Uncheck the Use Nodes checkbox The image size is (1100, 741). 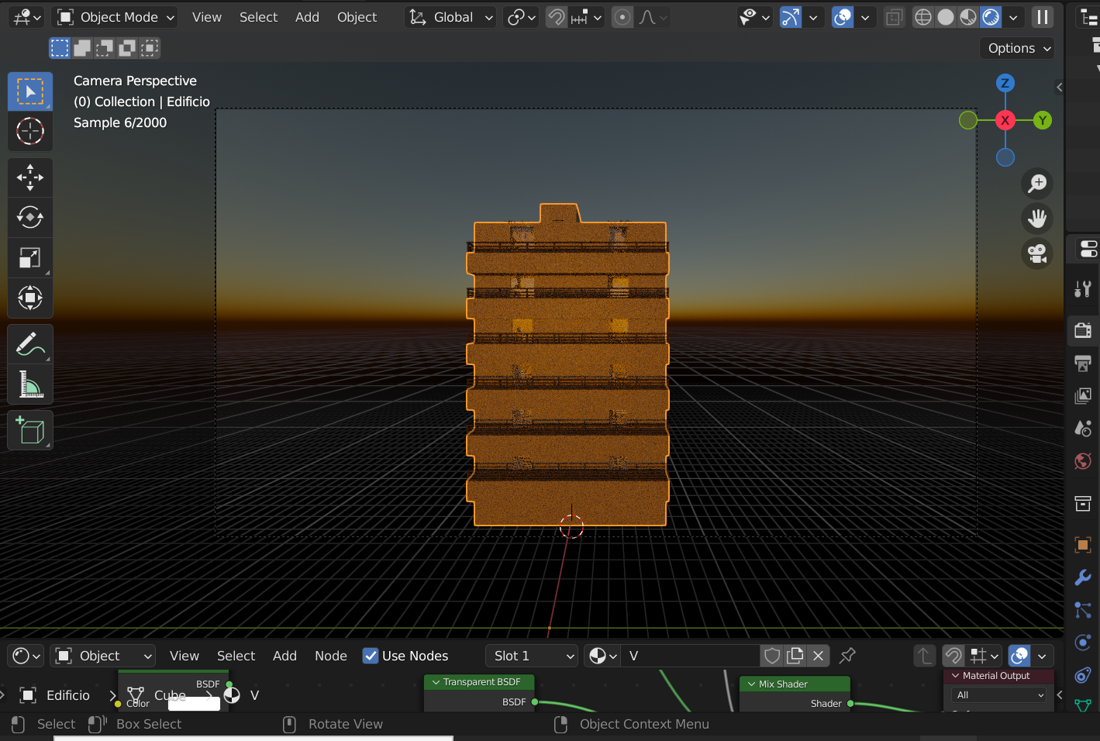[371, 656]
